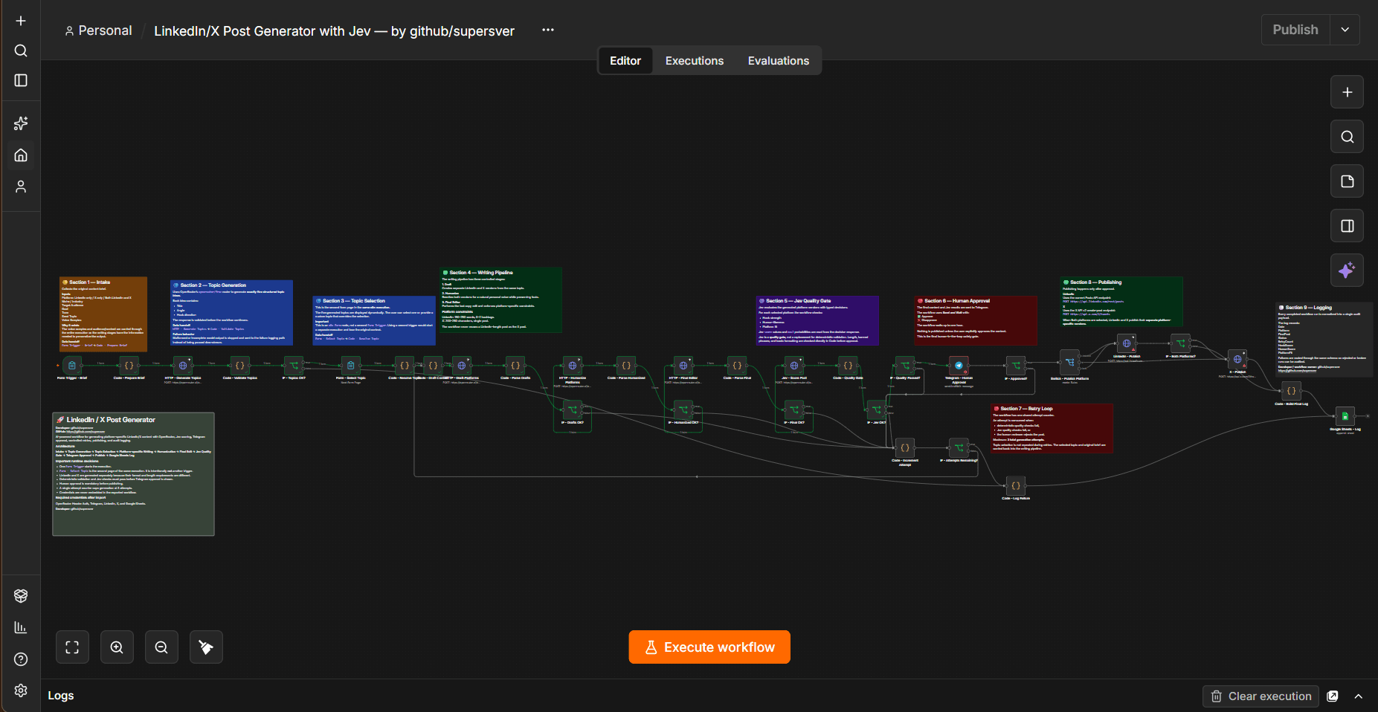Open node search with the magnifier button
Screen dimensions: 1378x712
point(1347,137)
